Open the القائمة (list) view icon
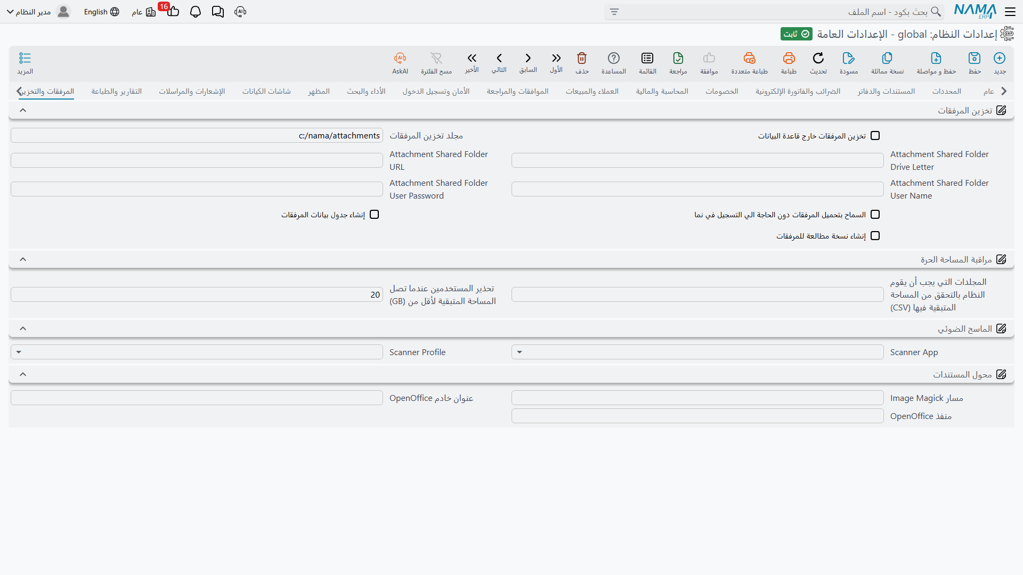Screen dimensions: 1023x575 [647, 58]
